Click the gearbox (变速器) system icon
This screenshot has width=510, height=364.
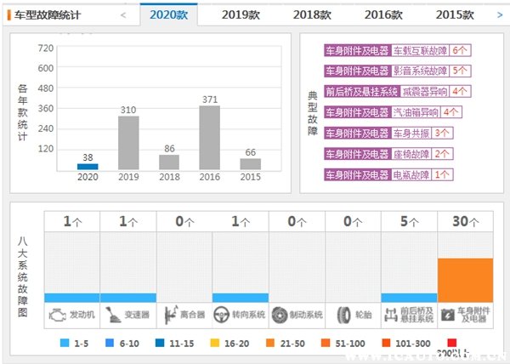pos(114,314)
